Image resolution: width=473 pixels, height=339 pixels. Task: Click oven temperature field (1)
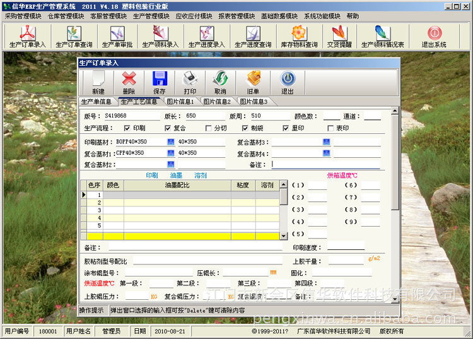pos(317,186)
